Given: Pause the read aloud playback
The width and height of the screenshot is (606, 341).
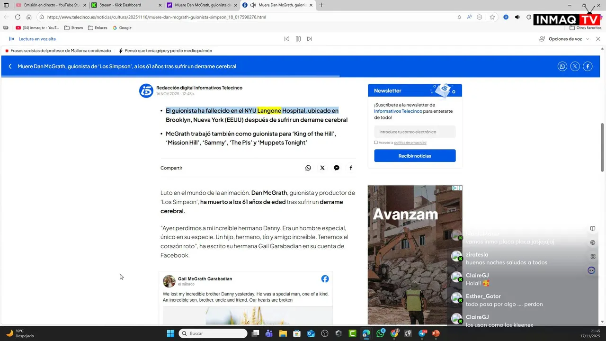Looking at the screenshot, I should (x=298, y=39).
